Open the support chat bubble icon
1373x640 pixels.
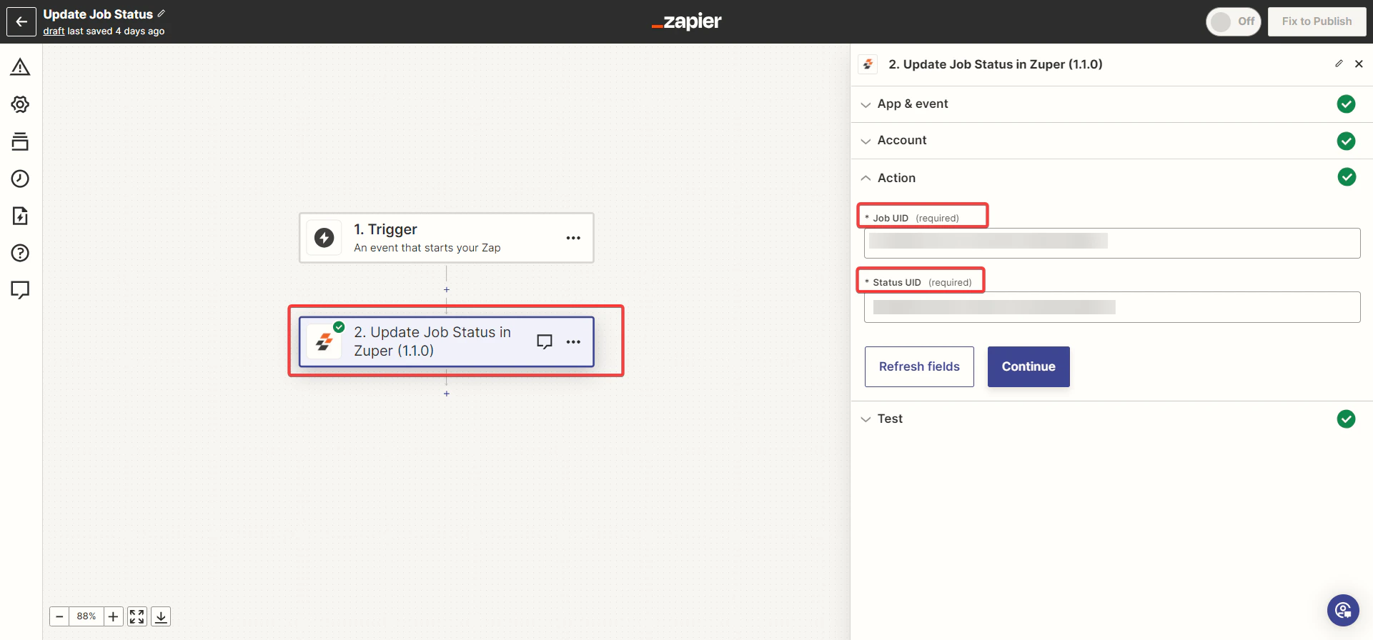tap(1343, 610)
